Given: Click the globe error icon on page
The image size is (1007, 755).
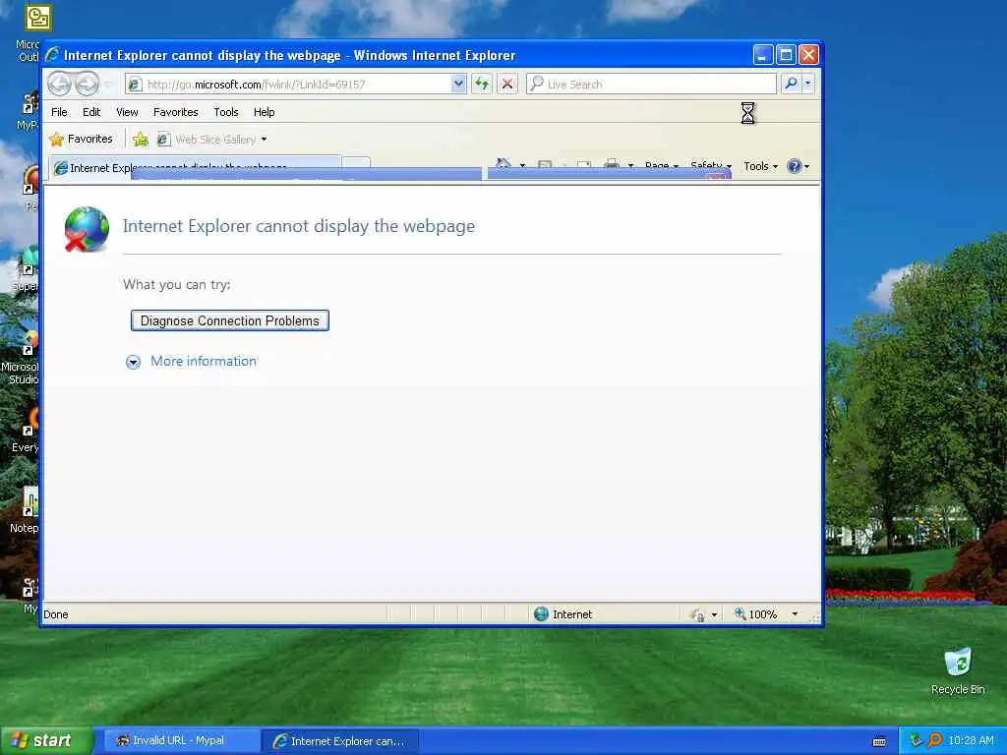Looking at the screenshot, I should [87, 229].
